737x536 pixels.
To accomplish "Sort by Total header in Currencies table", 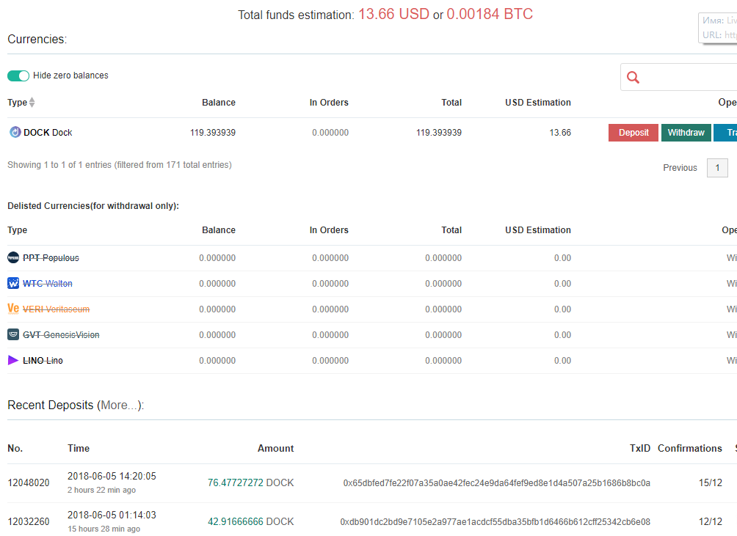I will 451,103.
